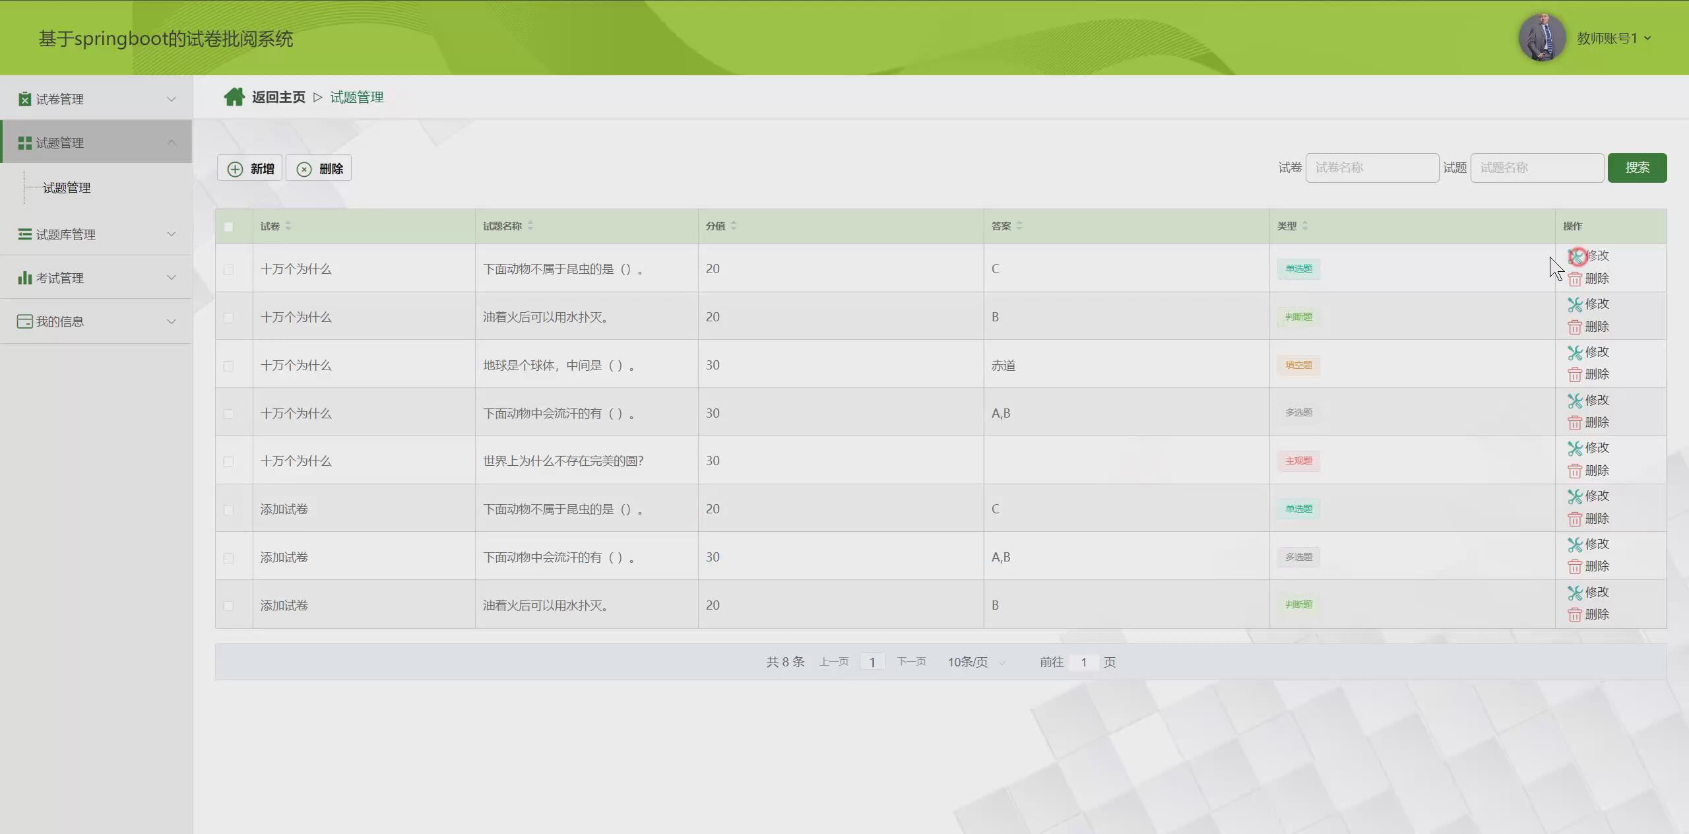Click trash delete icon for 地球是个球体 question
1689x834 pixels.
(x=1575, y=375)
